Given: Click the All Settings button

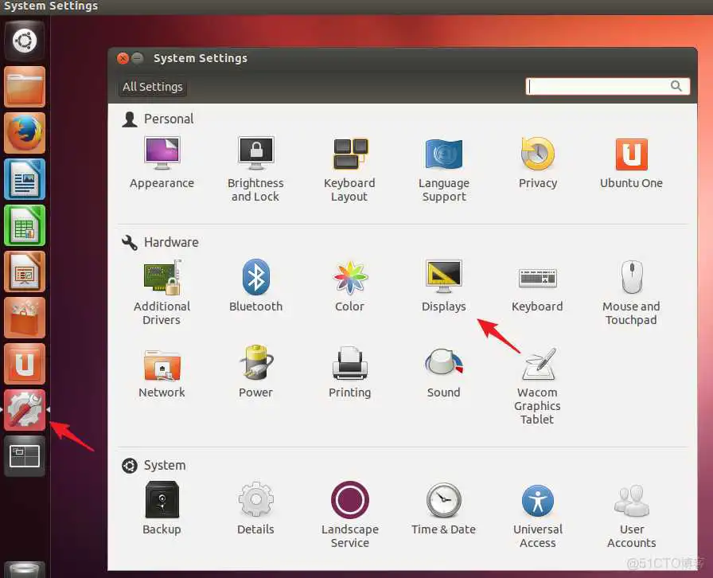Looking at the screenshot, I should pos(152,87).
